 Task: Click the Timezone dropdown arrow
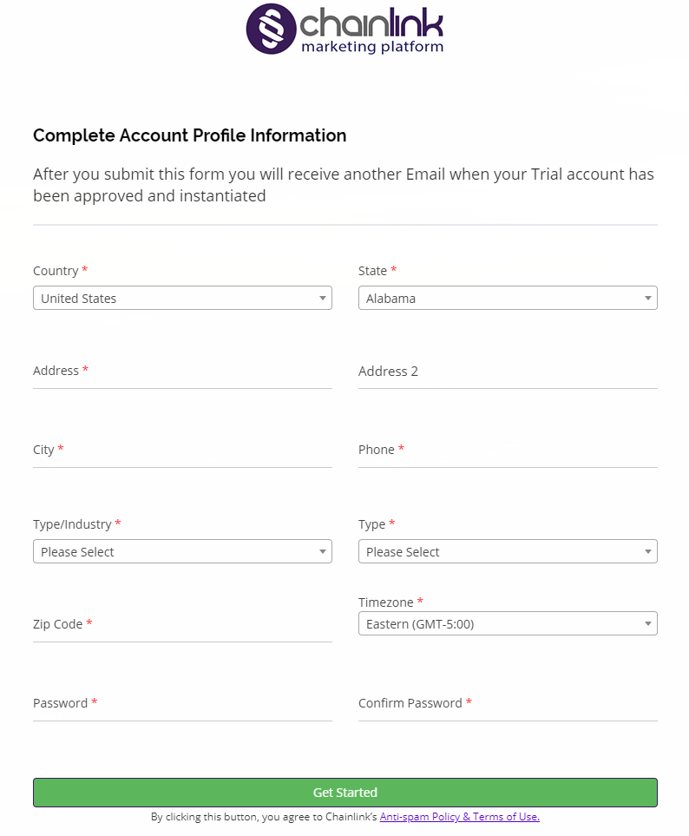tap(647, 623)
